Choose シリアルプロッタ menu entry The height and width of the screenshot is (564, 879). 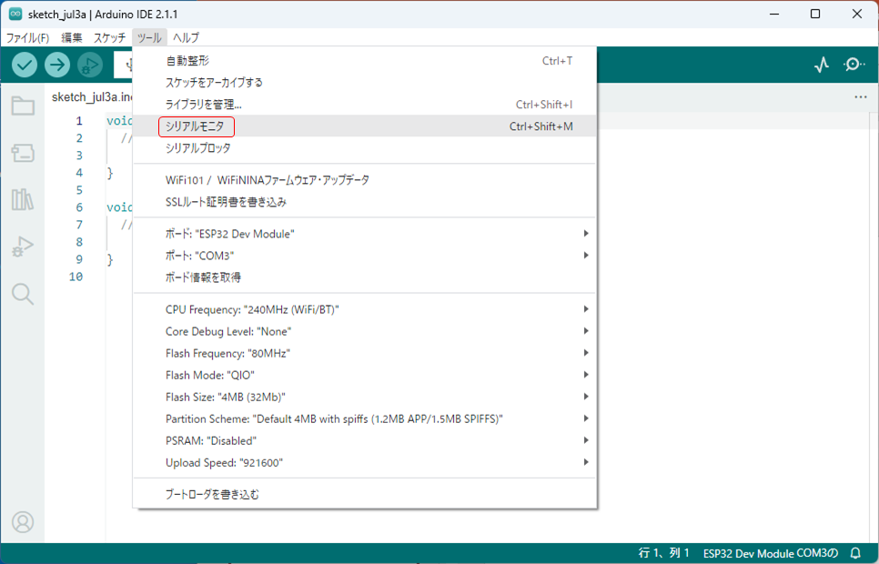(365, 148)
